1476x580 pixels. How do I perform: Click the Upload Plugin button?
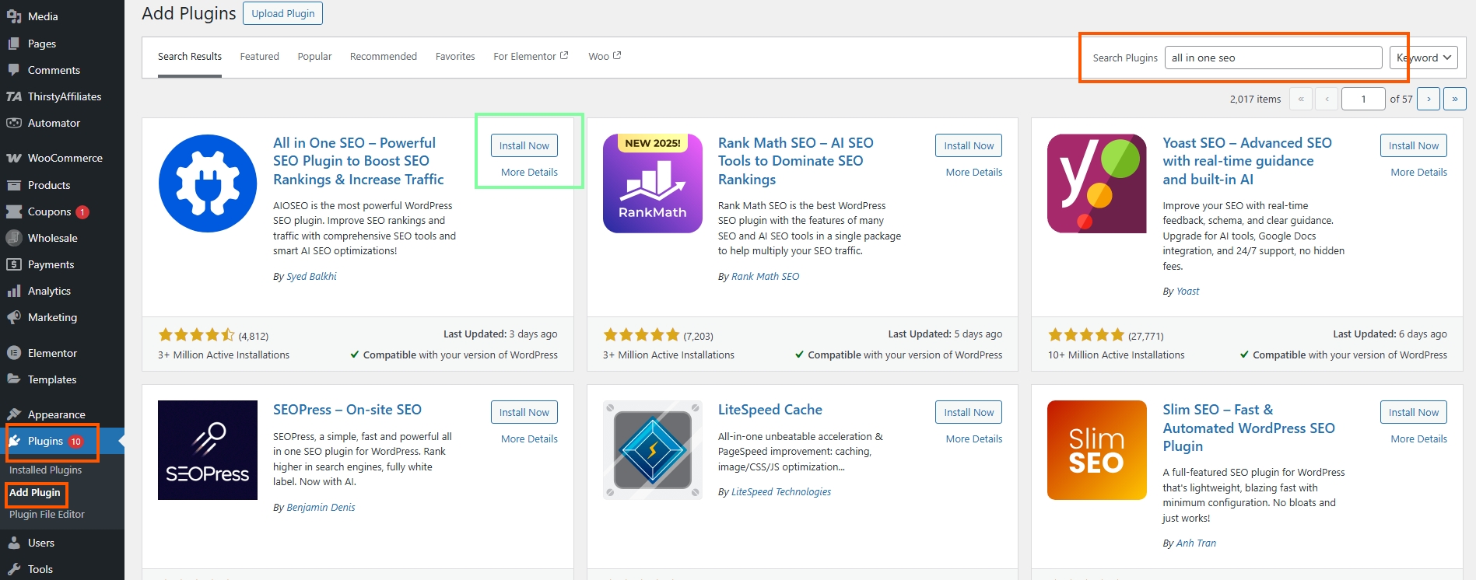(x=282, y=13)
